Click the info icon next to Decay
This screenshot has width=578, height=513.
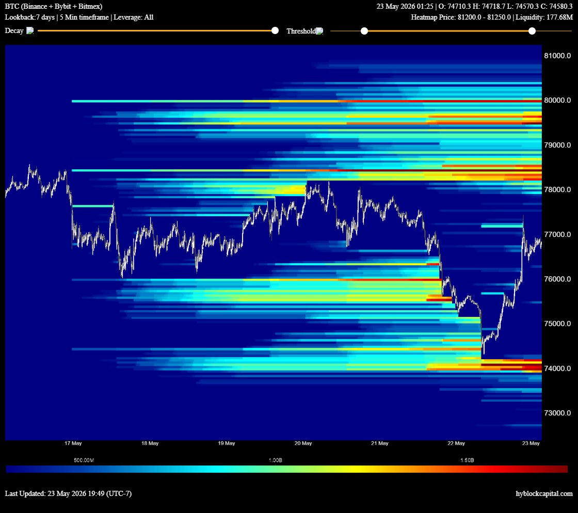click(x=30, y=30)
